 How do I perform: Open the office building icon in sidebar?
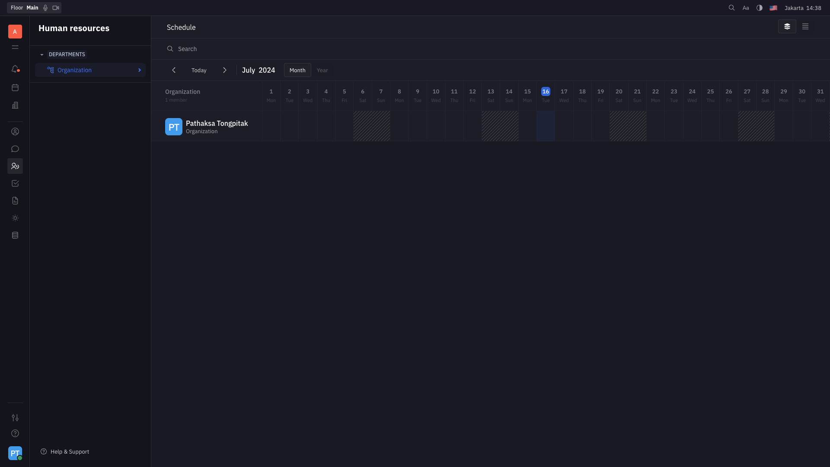15,106
